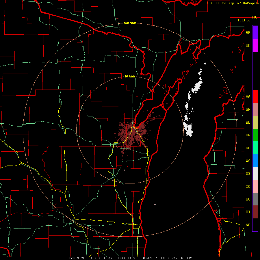Click the RF legend label

pos(248,32)
